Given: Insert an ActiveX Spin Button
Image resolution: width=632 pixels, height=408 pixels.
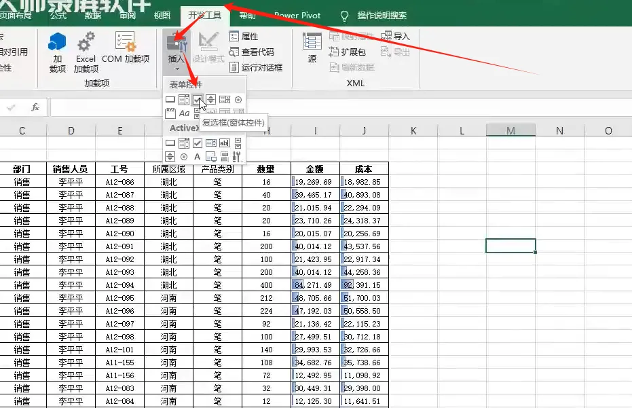Looking at the screenshot, I should pyautogui.click(x=170, y=156).
